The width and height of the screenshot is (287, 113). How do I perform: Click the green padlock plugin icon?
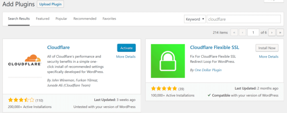click(x=168, y=61)
